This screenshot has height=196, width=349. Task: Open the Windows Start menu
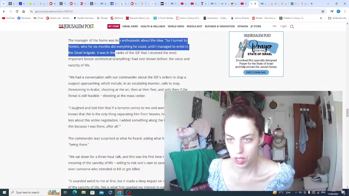click(x=4, y=192)
